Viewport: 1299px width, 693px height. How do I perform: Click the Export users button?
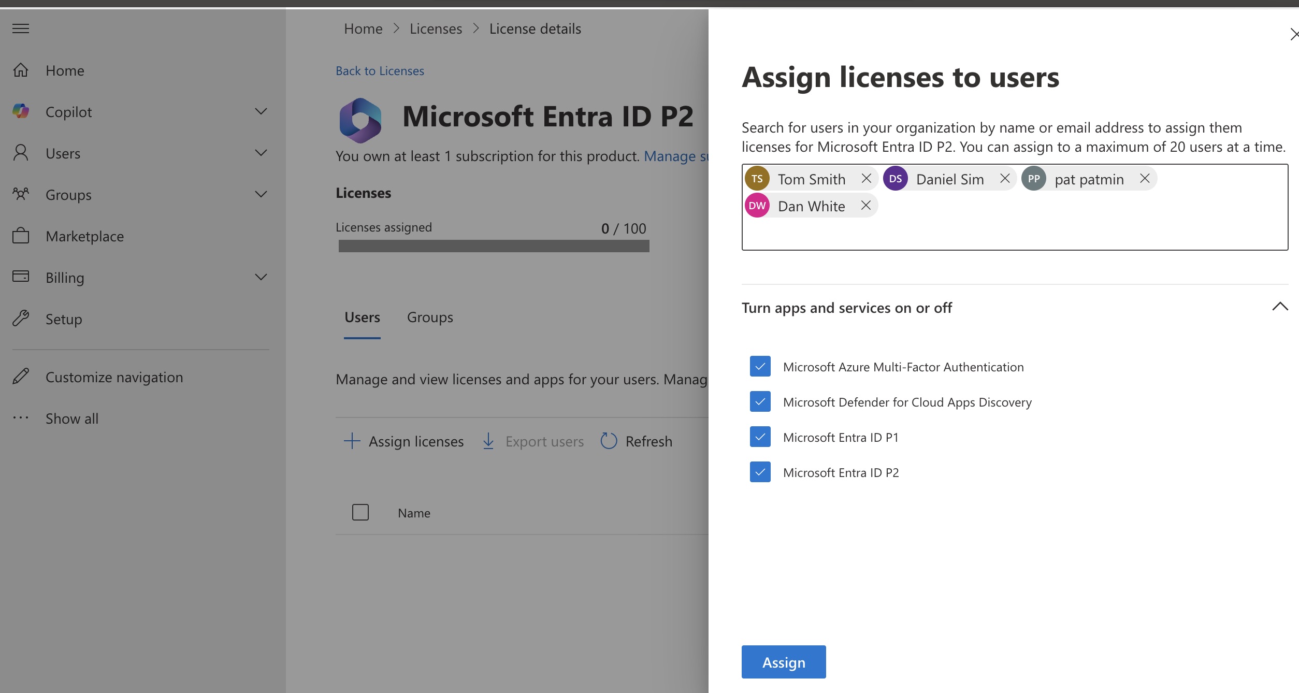coord(533,441)
